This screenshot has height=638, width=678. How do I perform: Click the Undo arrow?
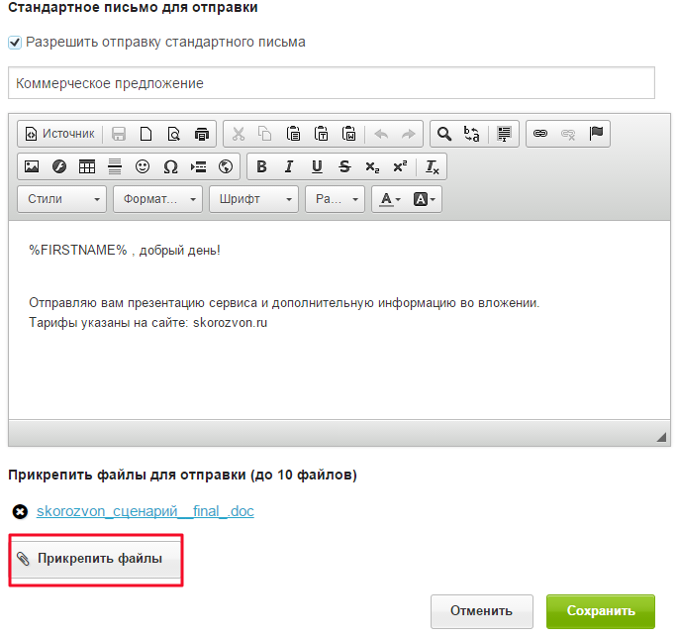coord(381,134)
